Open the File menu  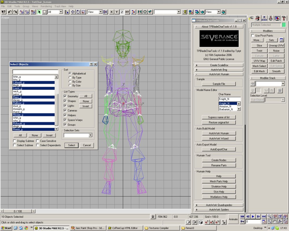coord(3,6)
